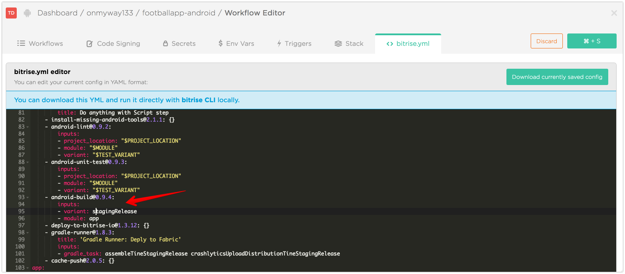Collapse the android-unit-test fold arrow at line 88

27,162
